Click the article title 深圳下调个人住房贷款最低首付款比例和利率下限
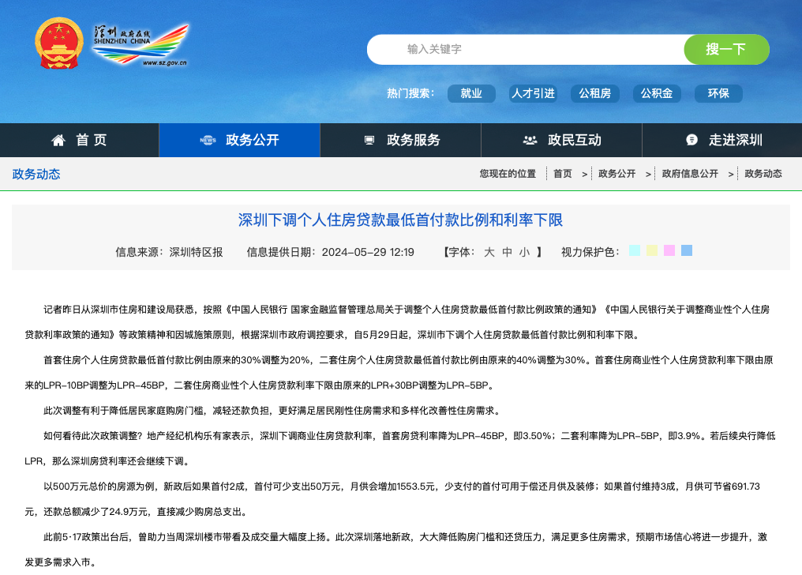This screenshot has width=802, height=575. (x=400, y=220)
